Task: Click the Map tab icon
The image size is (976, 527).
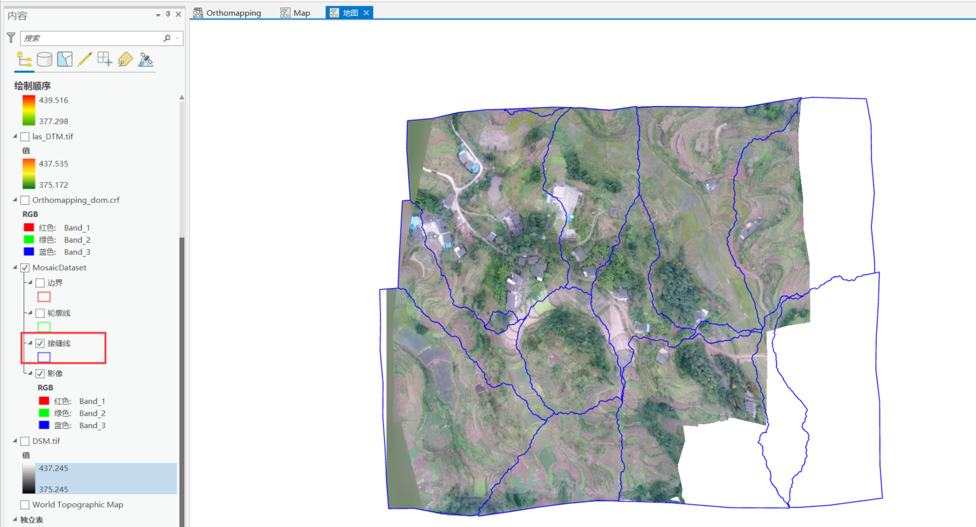Action: click(x=285, y=13)
